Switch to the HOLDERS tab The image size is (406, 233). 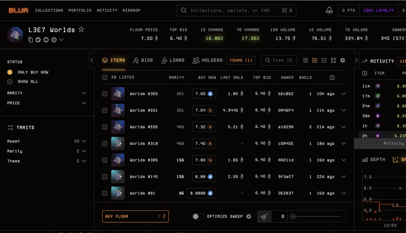(208, 60)
